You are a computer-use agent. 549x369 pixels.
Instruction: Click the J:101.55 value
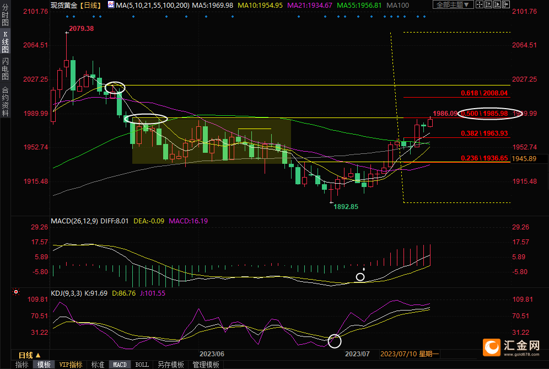coord(153,293)
